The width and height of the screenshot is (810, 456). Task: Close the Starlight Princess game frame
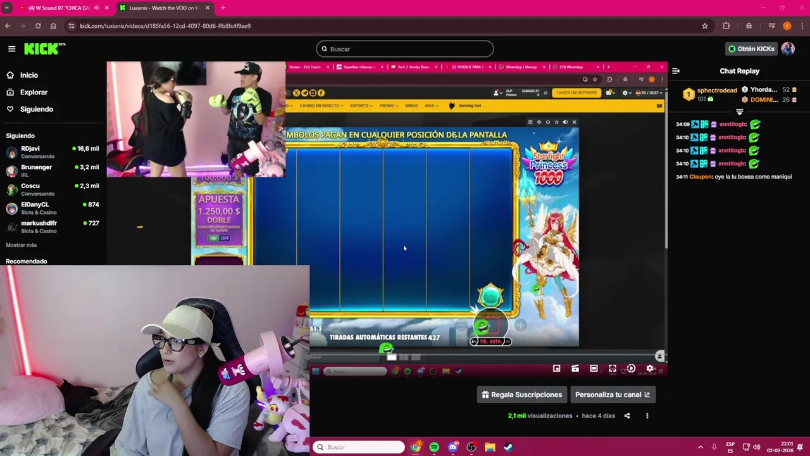pos(574,122)
